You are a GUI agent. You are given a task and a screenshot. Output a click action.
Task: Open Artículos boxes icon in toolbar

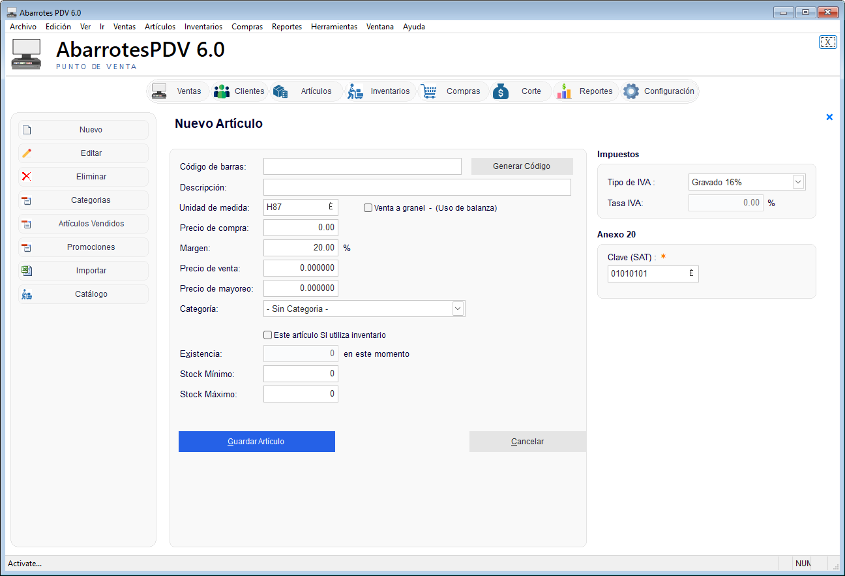(280, 91)
